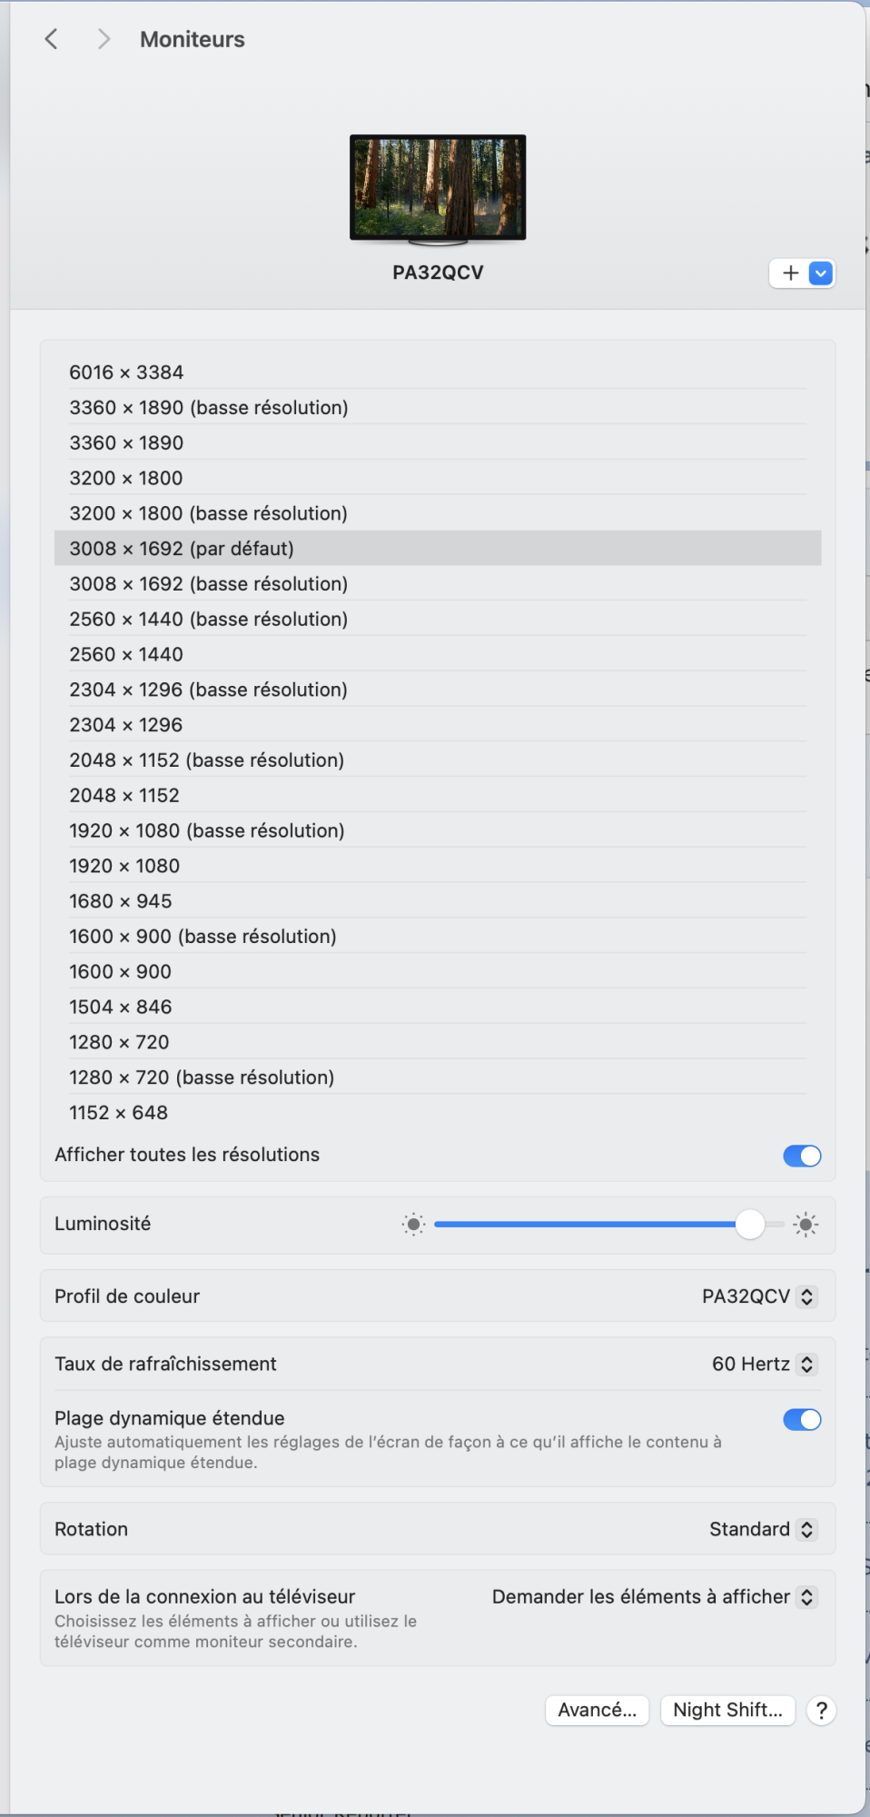
Task: Open Night Shift… settings
Action: pyautogui.click(x=727, y=1711)
